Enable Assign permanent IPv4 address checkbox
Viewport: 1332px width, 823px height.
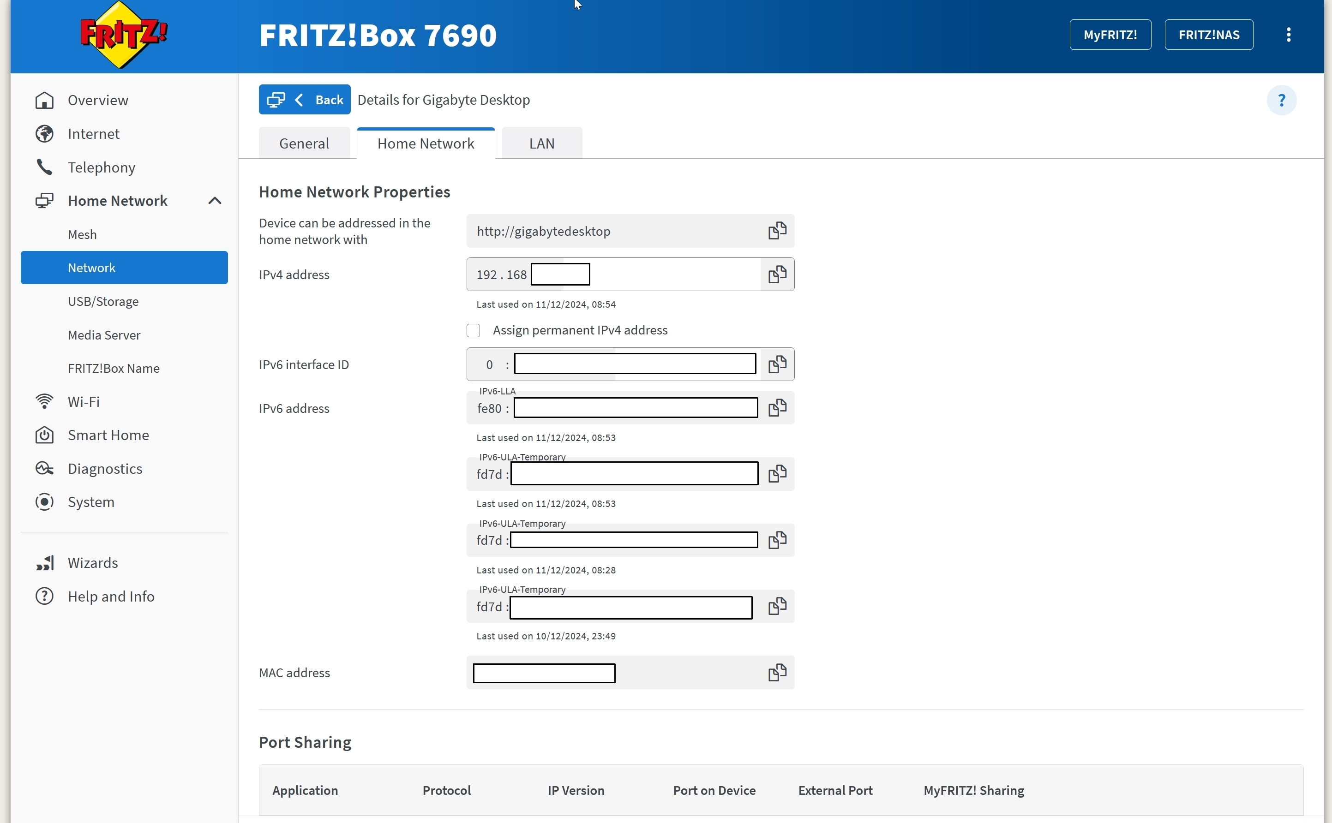[473, 330]
